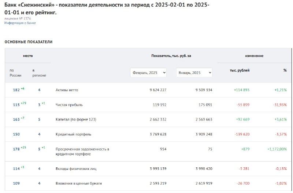Click the percent change -0,13%
Viewport: 293px width, 193px height.
tap(281, 169)
